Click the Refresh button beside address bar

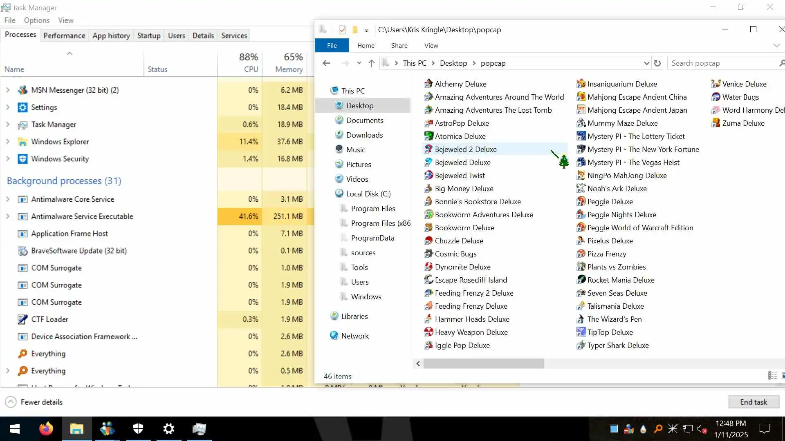(657, 63)
